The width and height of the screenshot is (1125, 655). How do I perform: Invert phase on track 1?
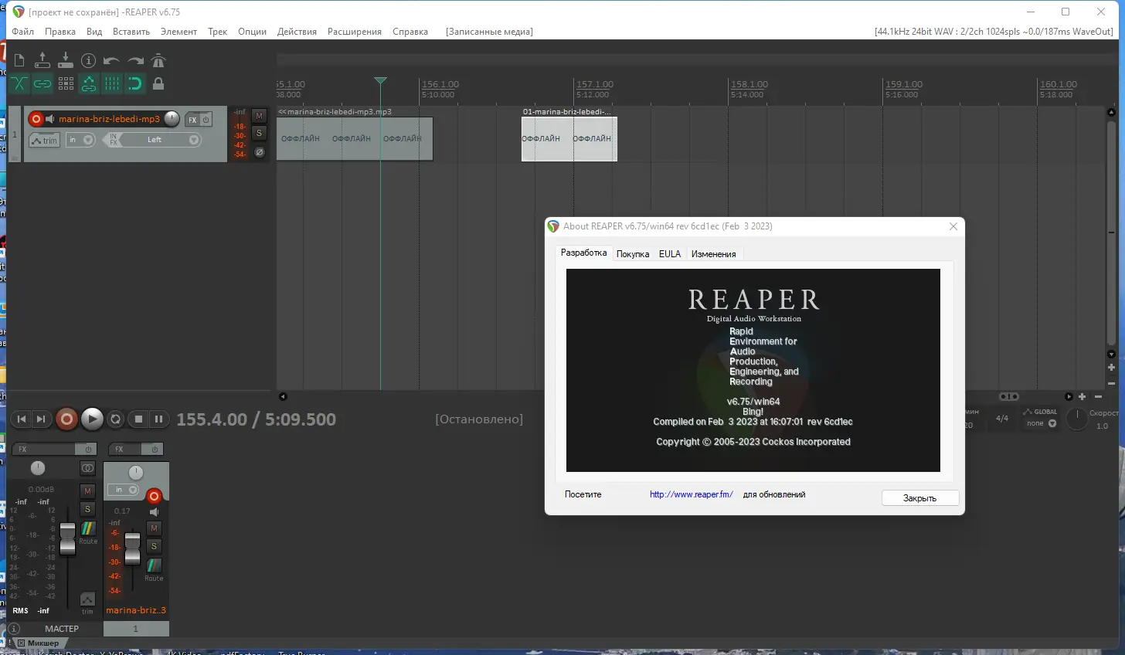[260, 152]
